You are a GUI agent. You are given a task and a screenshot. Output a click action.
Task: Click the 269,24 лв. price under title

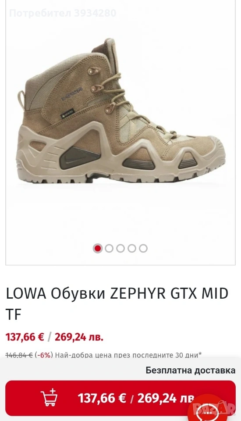click(79, 336)
